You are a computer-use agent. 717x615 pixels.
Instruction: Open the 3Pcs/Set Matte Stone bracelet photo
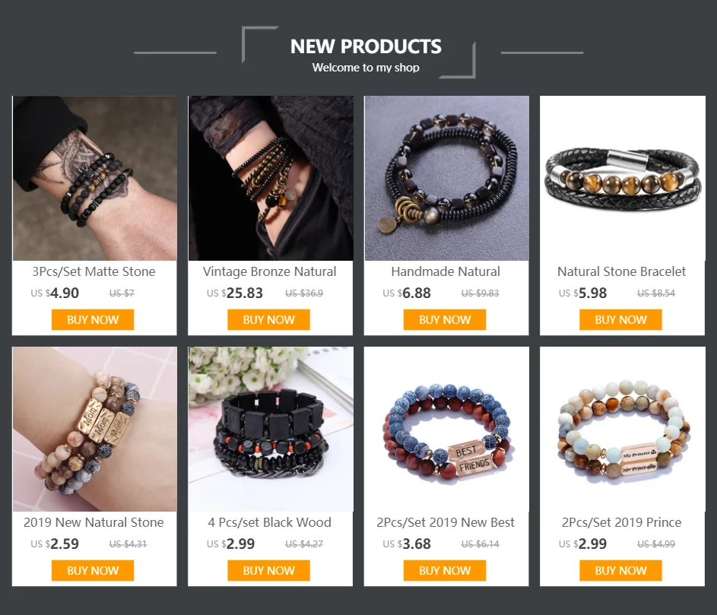(x=94, y=178)
